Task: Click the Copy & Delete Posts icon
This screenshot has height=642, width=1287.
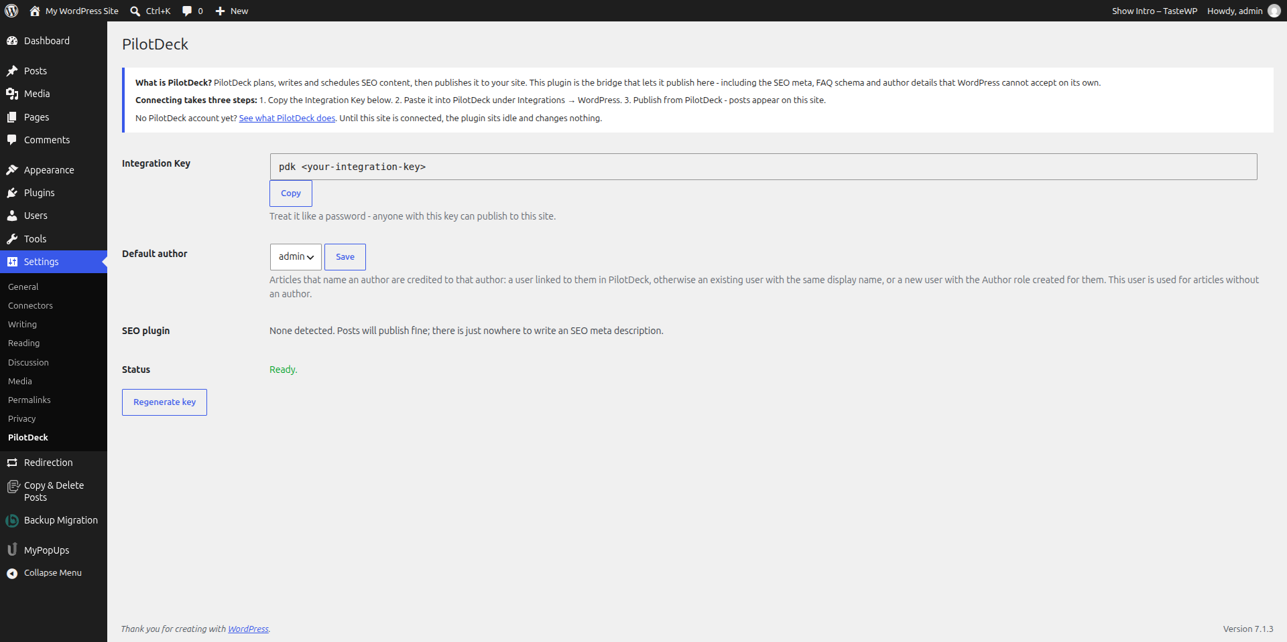Action: (13, 487)
